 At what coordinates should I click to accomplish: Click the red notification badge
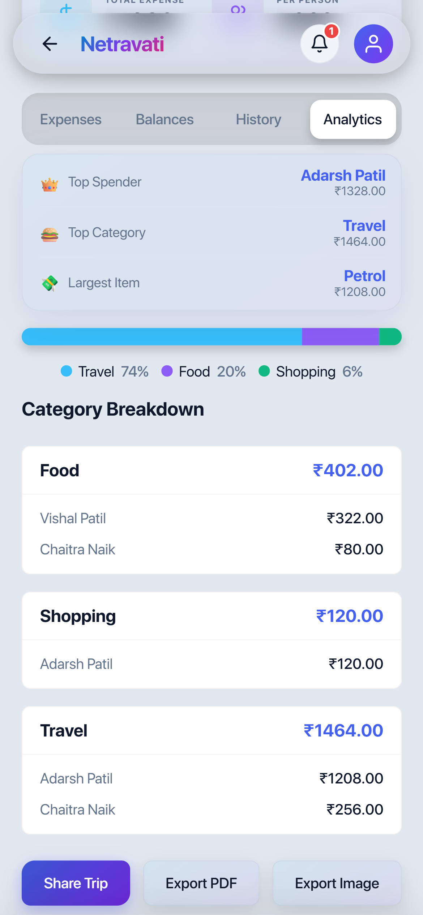pyautogui.click(x=331, y=31)
